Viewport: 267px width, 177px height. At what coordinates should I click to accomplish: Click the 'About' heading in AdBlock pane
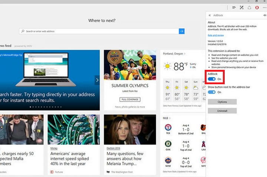click(x=211, y=23)
